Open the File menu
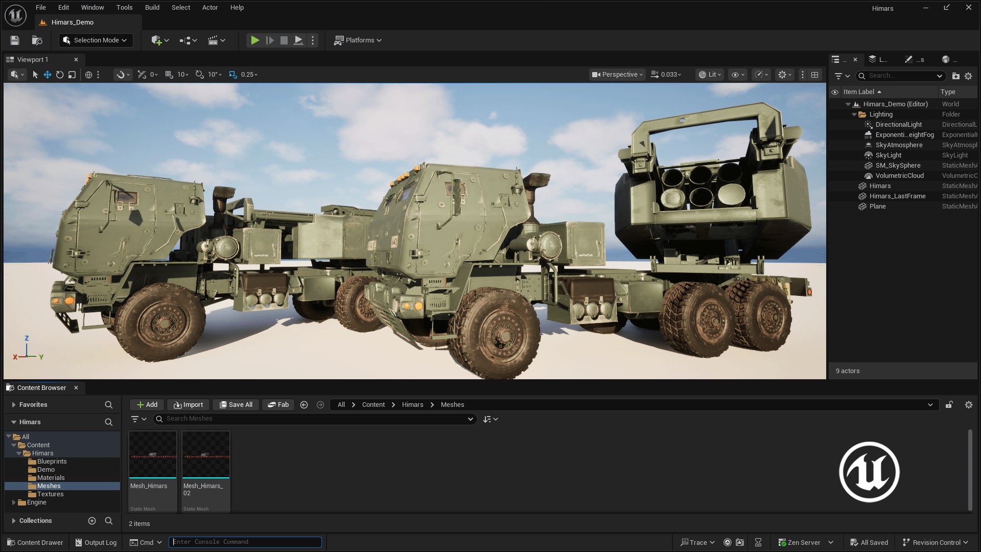 pos(41,8)
